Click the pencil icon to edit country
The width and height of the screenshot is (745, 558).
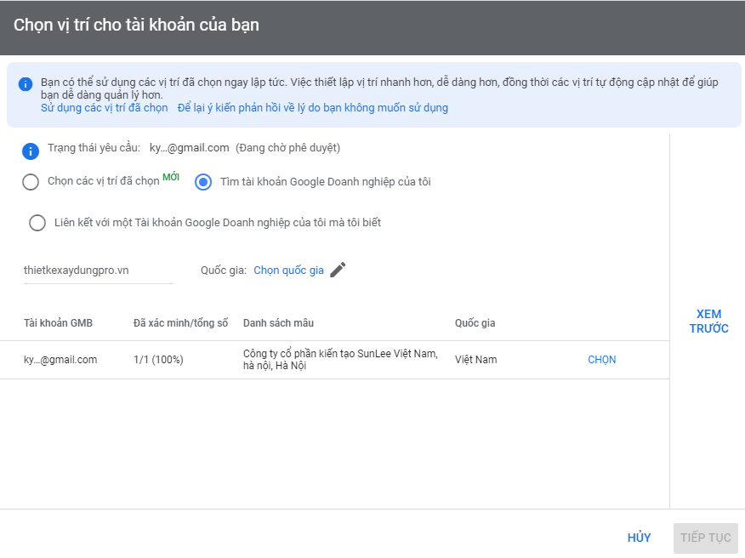click(338, 268)
